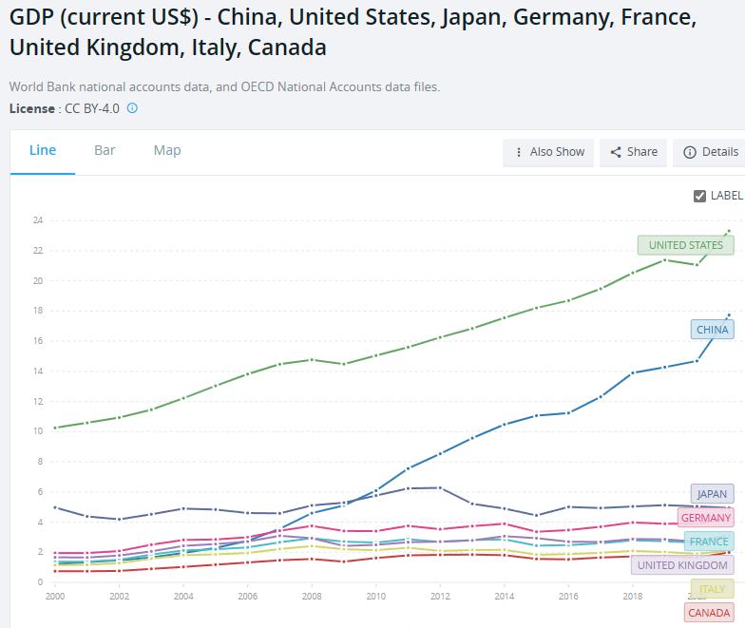Switch to the Map tab

(x=167, y=150)
